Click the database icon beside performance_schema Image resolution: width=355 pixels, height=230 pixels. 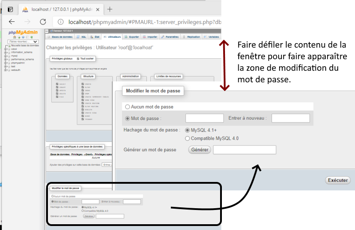click(9, 60)
